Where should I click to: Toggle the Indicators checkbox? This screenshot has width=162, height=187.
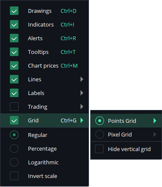[x=14, y=24]
